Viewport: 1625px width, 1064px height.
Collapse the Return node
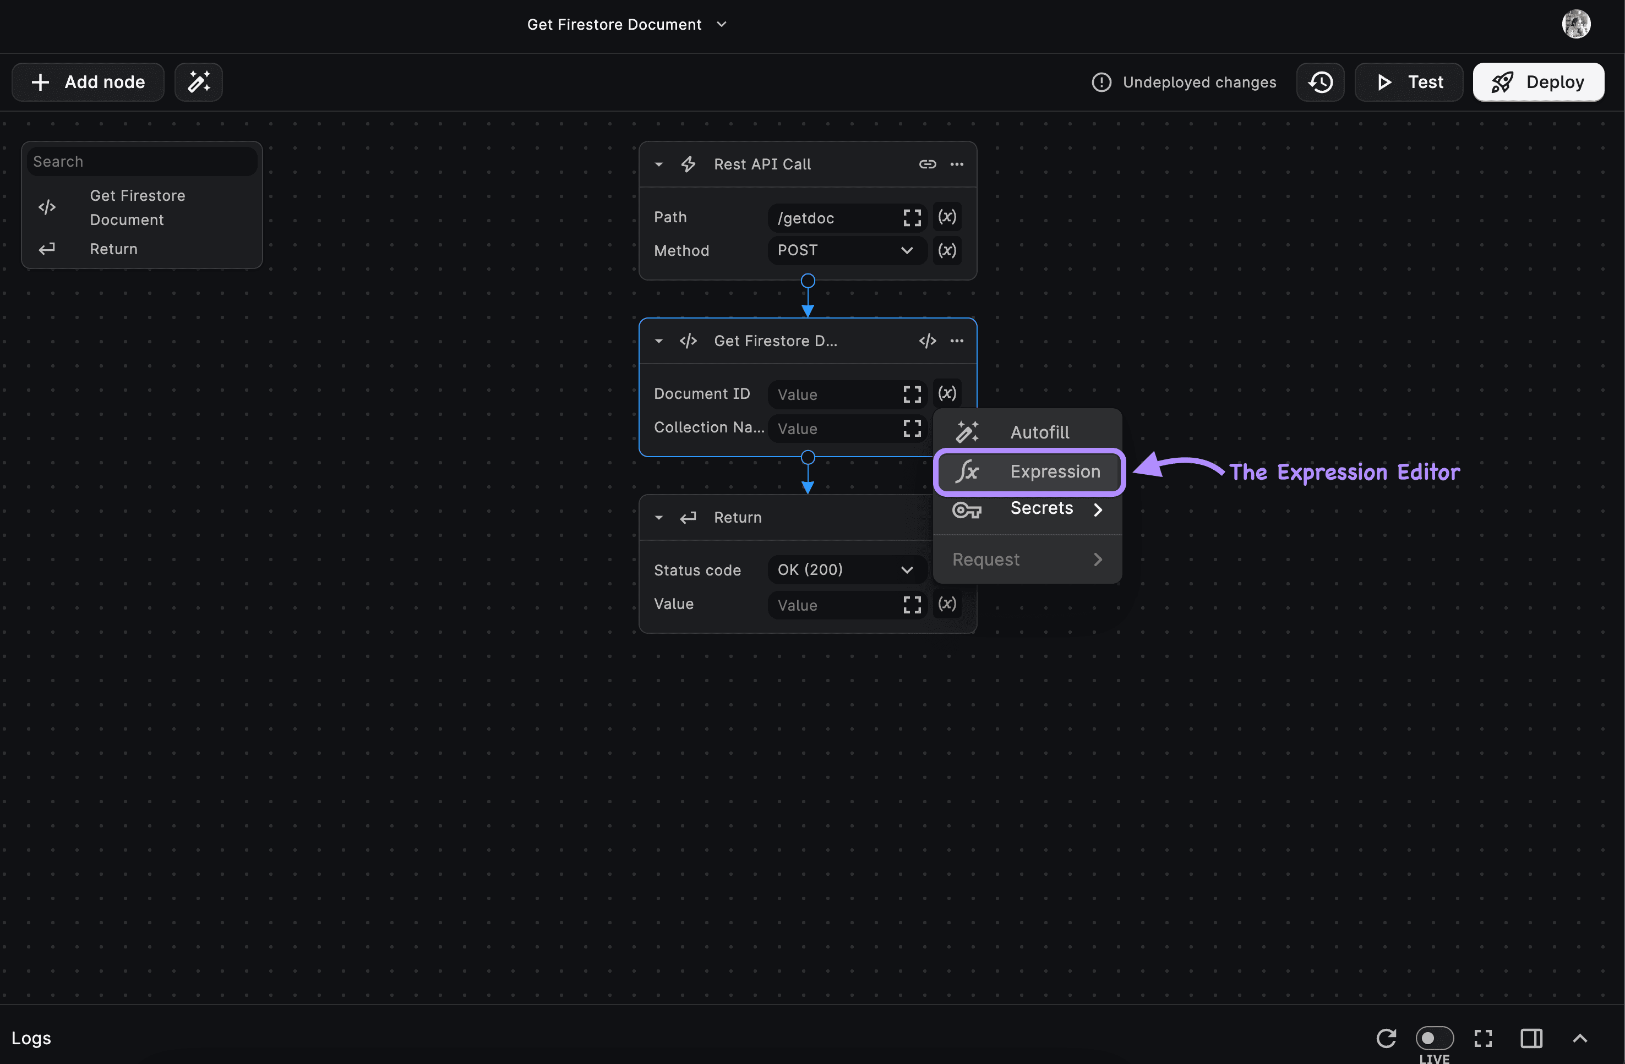pos(658,517)
